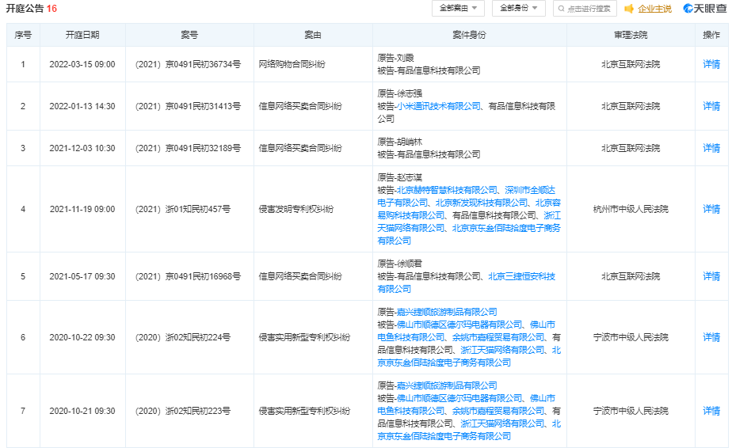Click 宁波市中级人民法院 in row 6
Image resolution: width=732 pixels, height=448 pixels.
(x=631, y=337)
